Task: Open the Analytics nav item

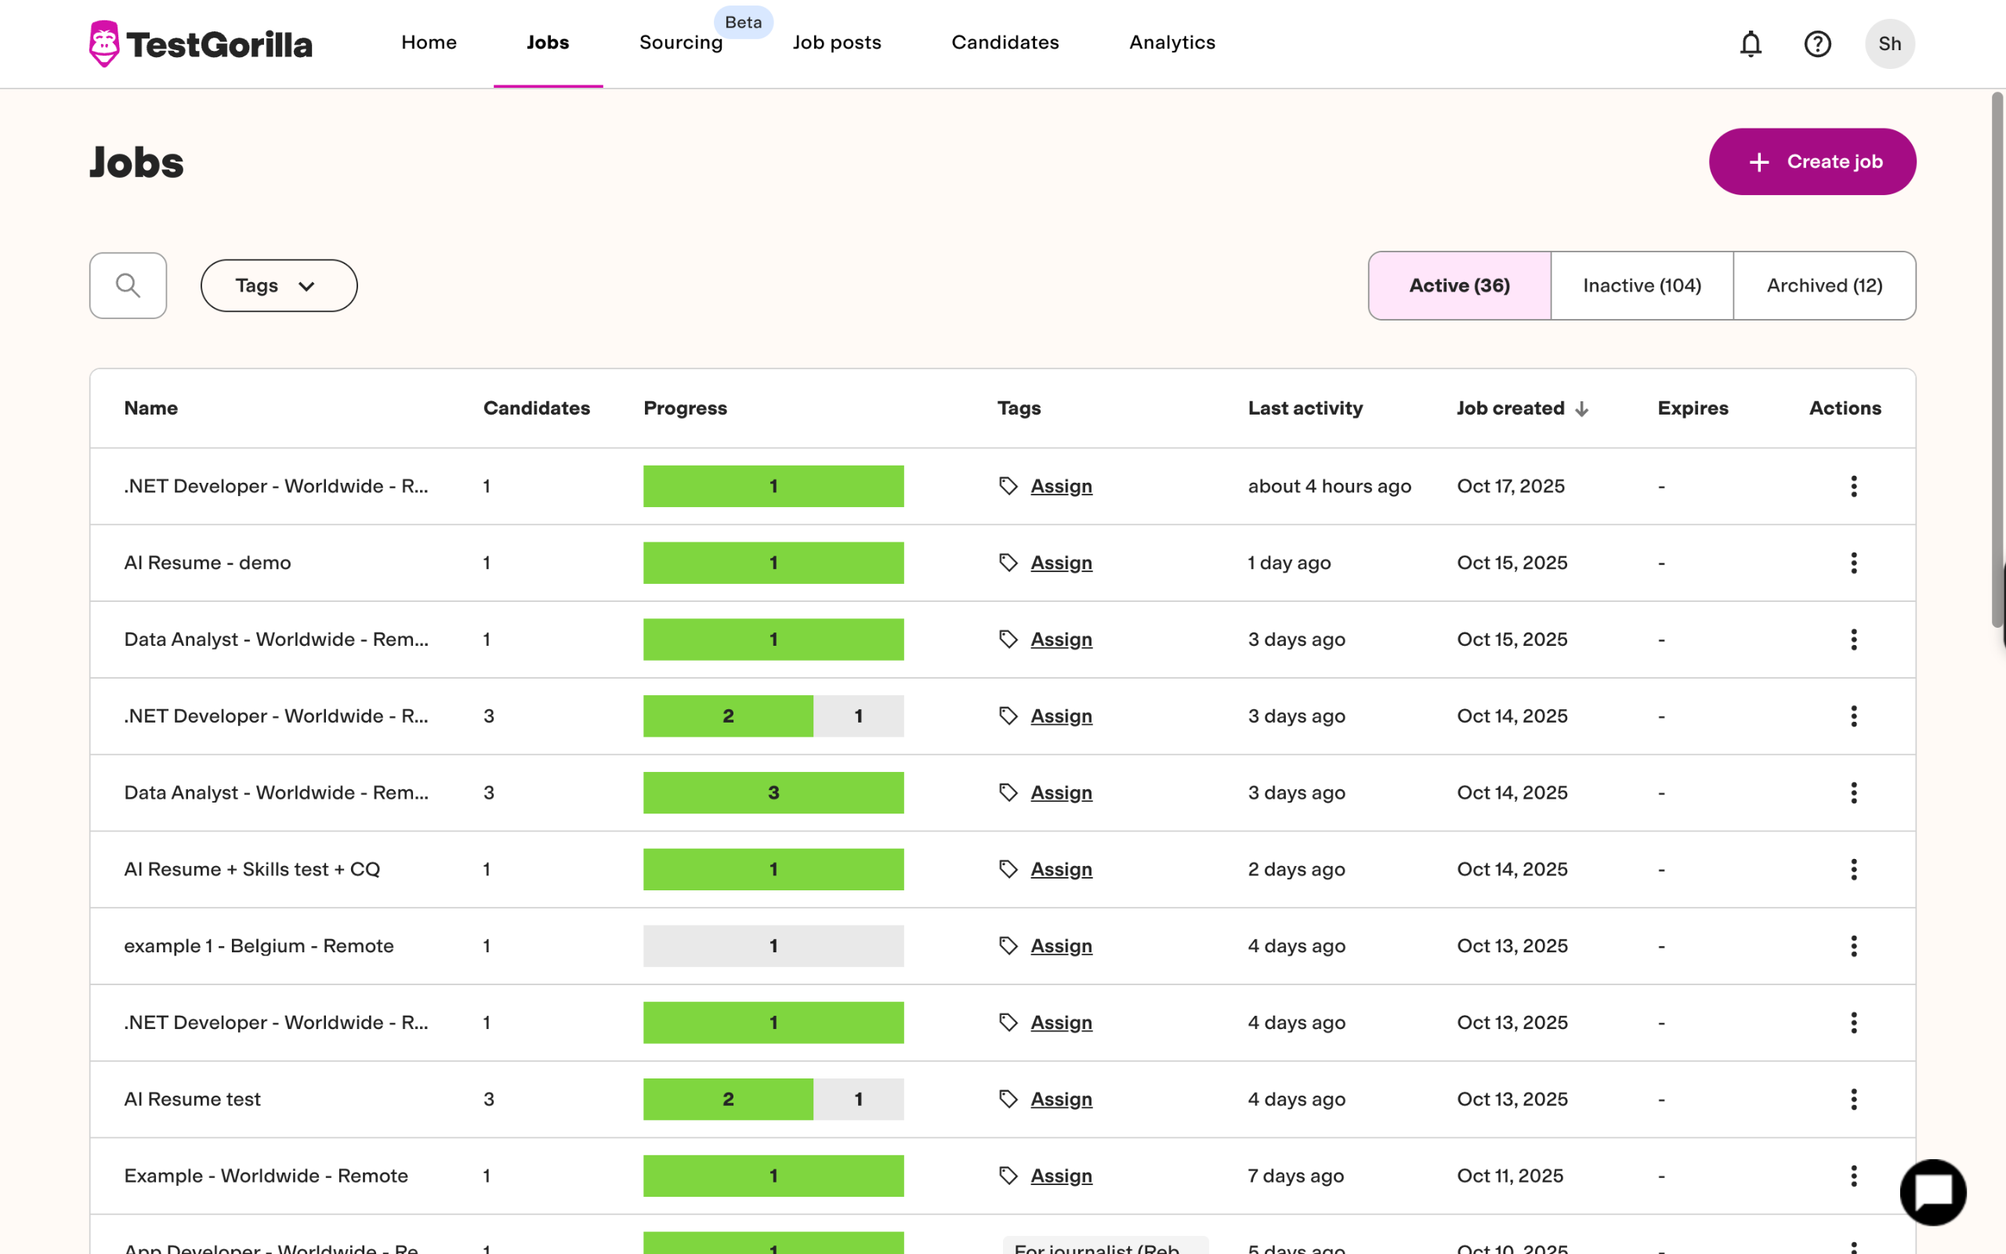Action: point(1171,42)
